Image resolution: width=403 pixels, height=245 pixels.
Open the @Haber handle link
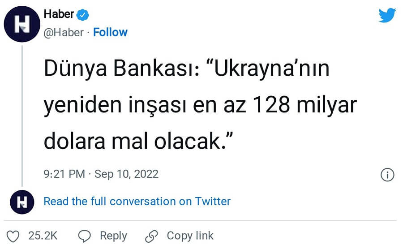click(64, 32)
